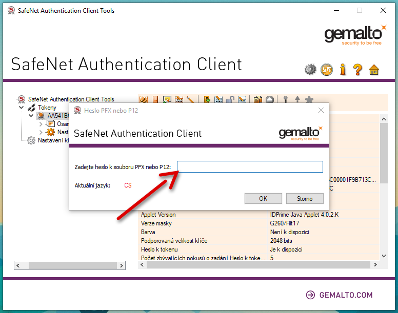Screen dimensions: 398x313
Task: Click the gray up-arrow toolbar icon
Action: 297,99
